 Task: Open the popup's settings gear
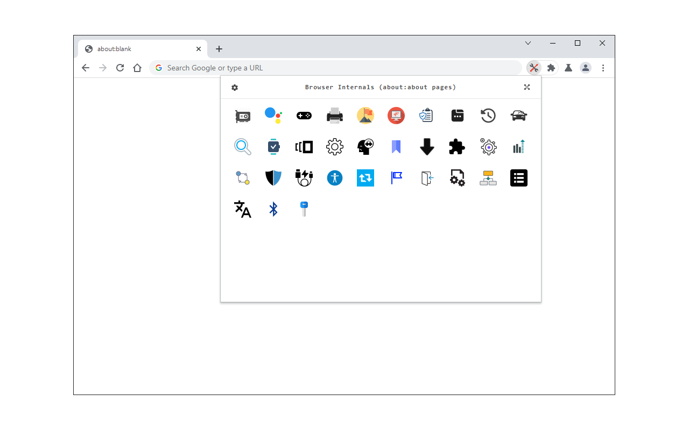(x=235, y=87)
